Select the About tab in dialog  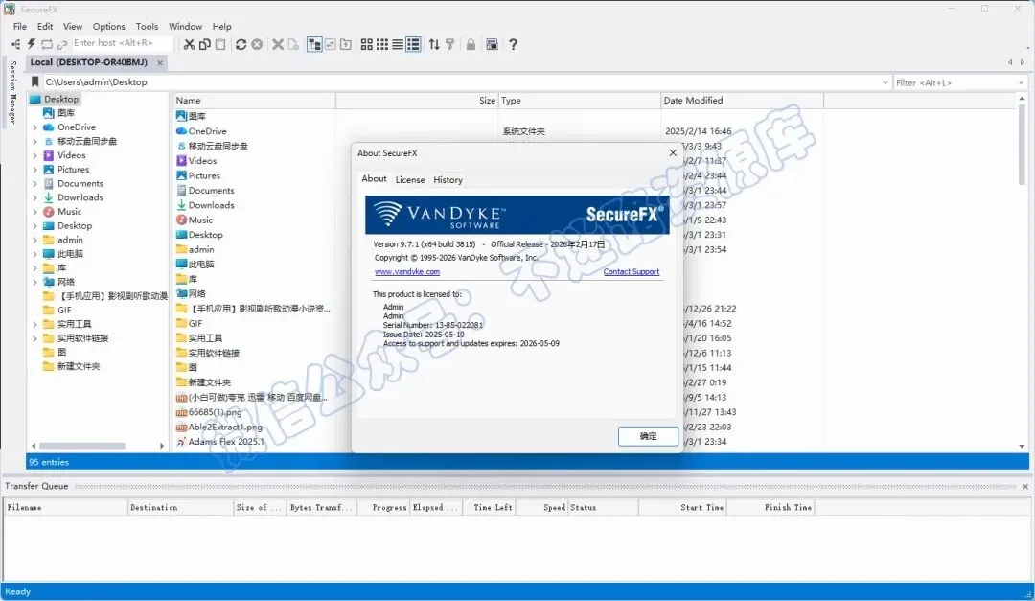375,179
